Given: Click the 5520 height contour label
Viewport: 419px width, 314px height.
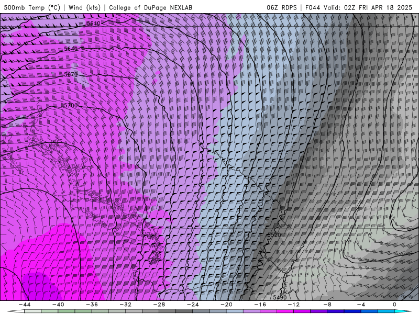Looking at the screenshot, I should click(274, 234).
